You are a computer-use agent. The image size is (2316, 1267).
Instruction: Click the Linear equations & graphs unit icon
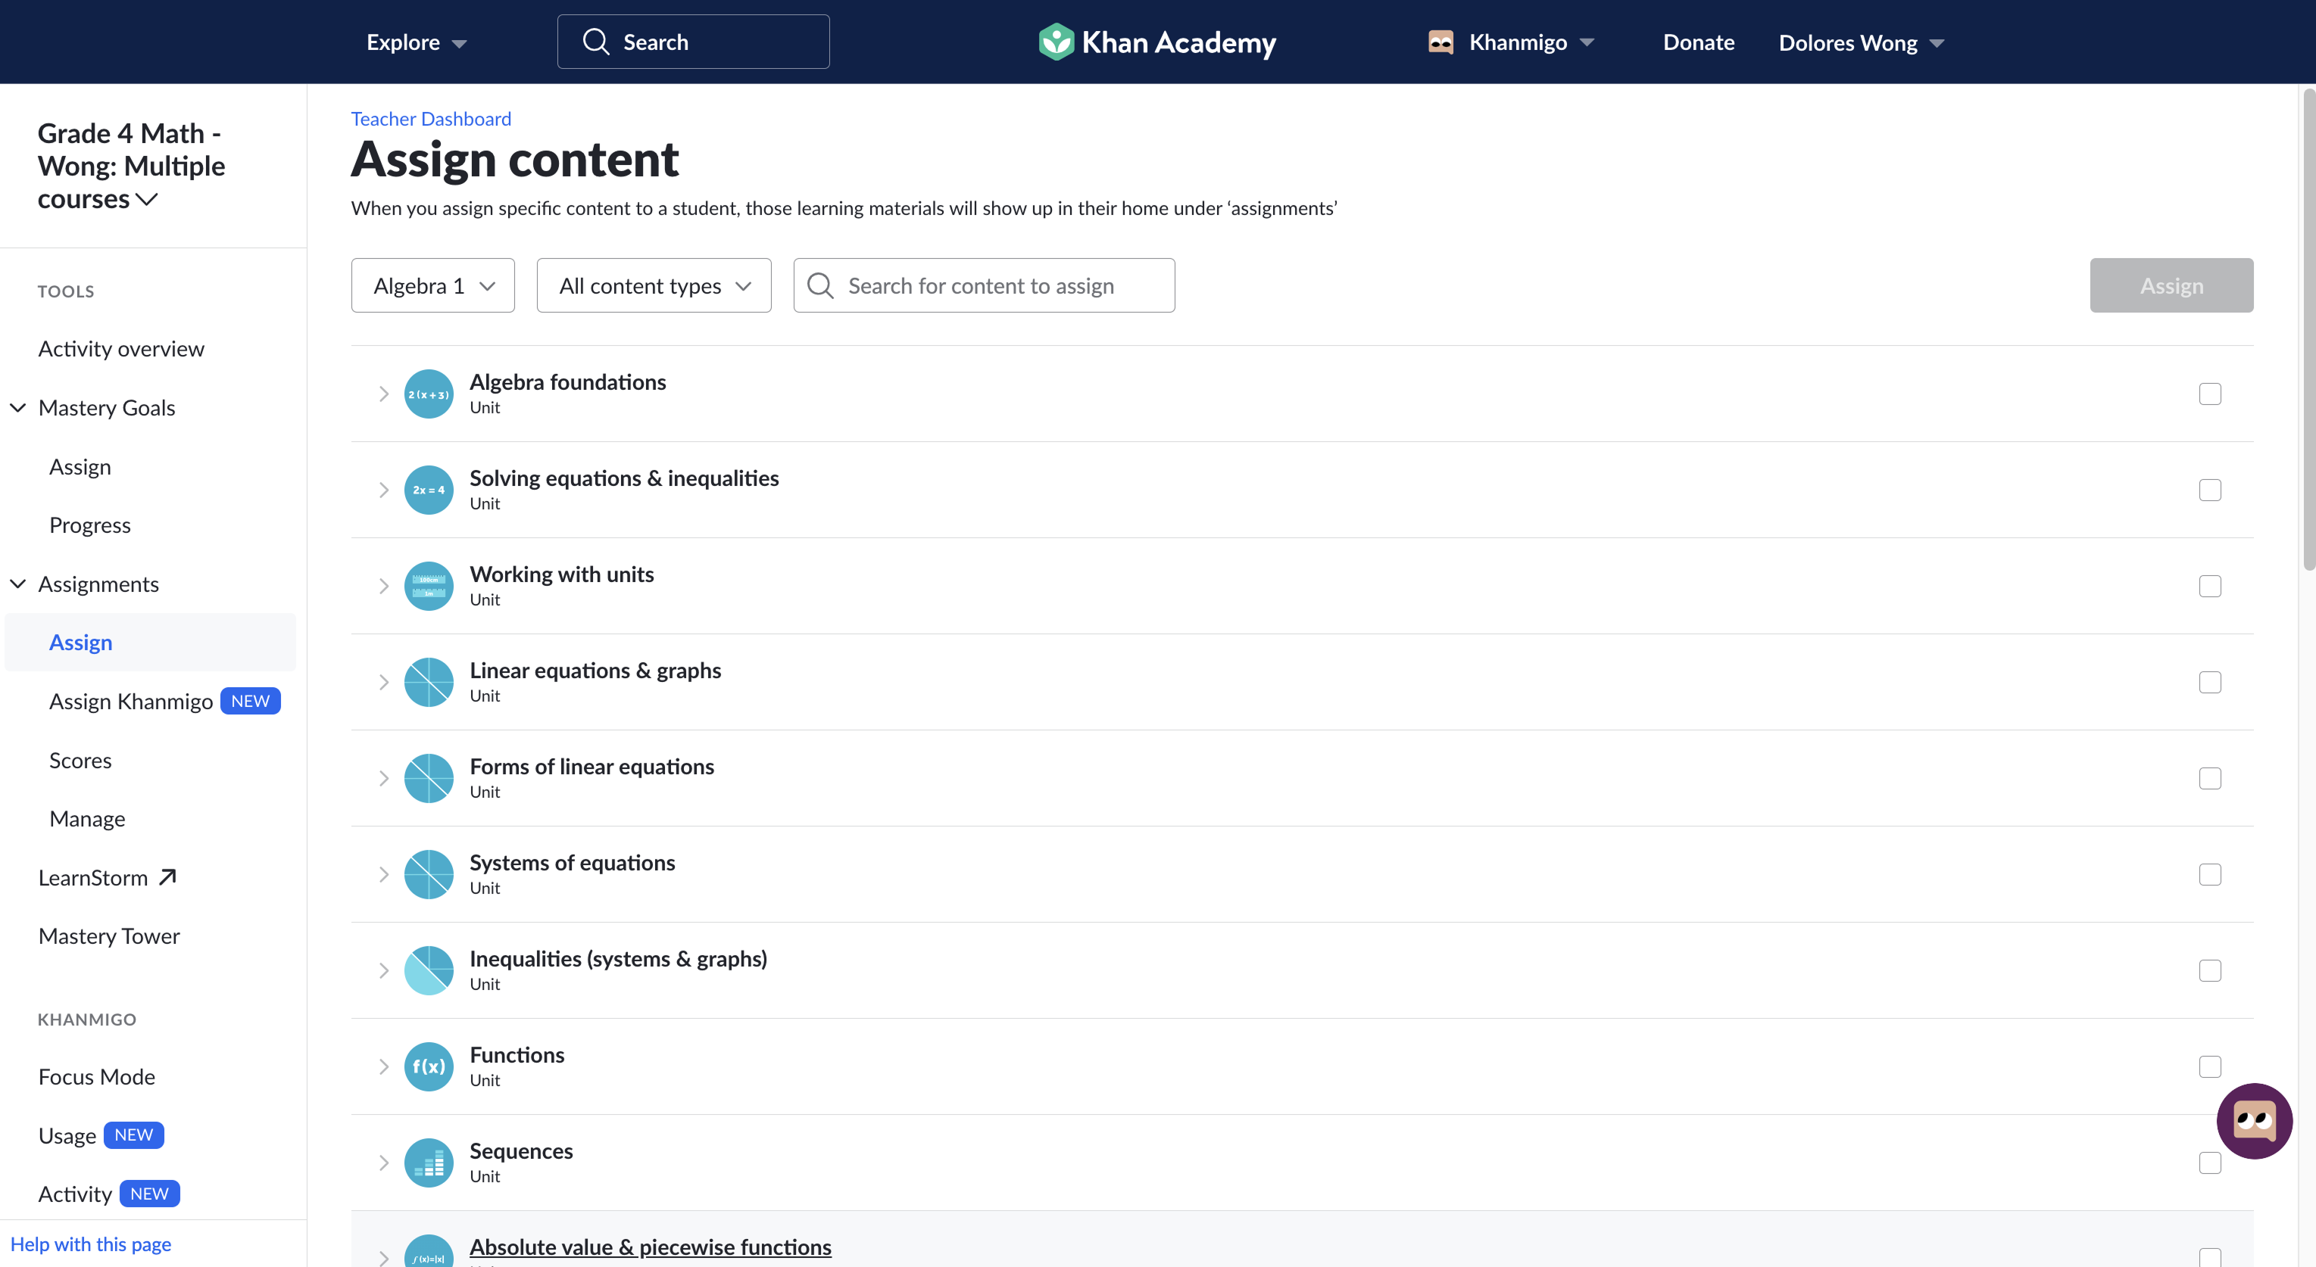coord(429,682)
